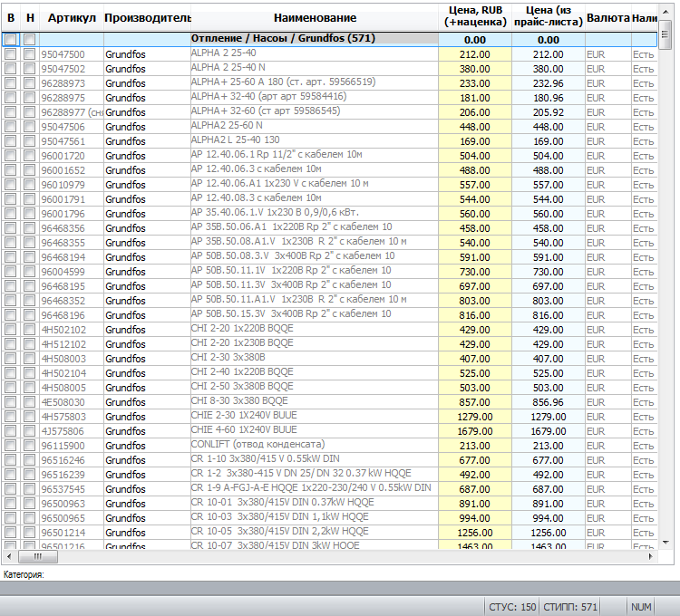The image size is (680, 616).
Task: Click status bar entry СТИПП: 571
Action: 570,607
